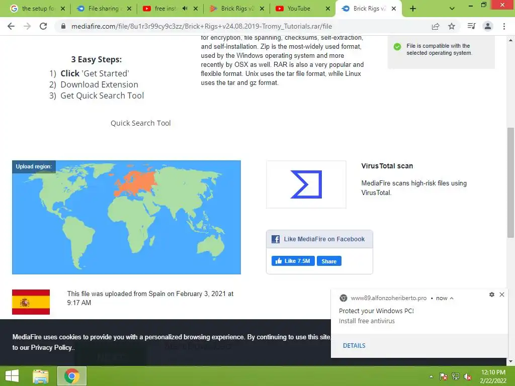Close the 'the setup for' Google tab

click(x=63, y=9)
